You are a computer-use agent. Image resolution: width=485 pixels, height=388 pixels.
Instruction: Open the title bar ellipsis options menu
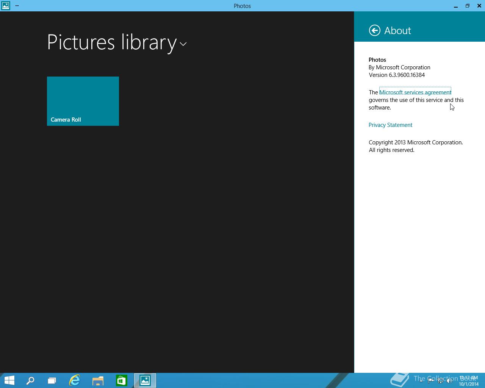click(x=17, y=6)
